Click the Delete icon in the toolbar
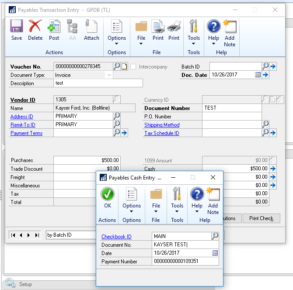Screen dimensions: 293x290 click(35, 30)
